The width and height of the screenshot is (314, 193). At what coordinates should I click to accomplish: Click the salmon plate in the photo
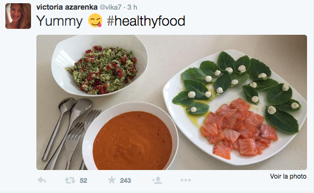pyautogui.click(x=234, y=107)
